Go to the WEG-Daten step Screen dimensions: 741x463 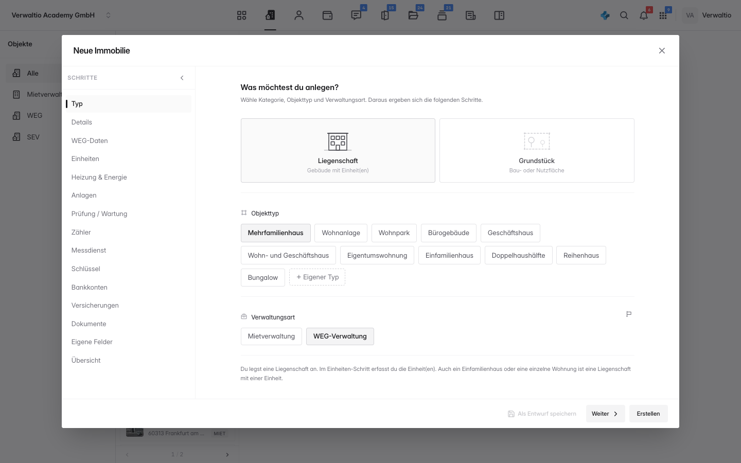(x=129, y=140)
